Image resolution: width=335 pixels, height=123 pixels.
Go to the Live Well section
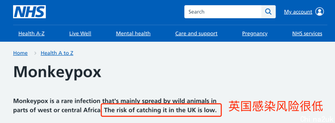coord(80,33)
